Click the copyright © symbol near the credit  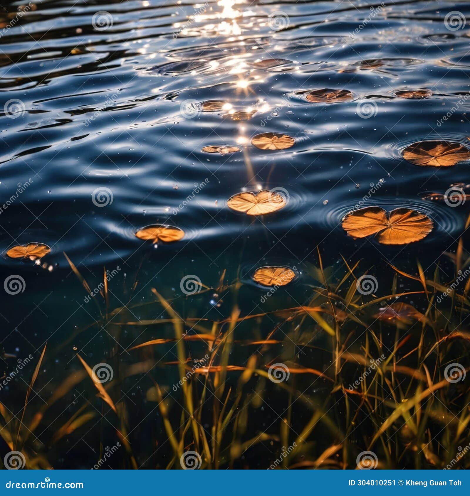[400, 483]
